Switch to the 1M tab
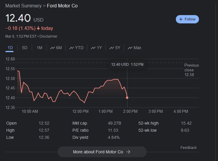The height and width of the screenshot is (161, 218). click(39, 48)
